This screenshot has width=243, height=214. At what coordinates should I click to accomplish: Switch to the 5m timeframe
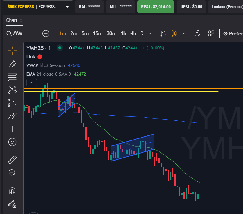[85, 33]
